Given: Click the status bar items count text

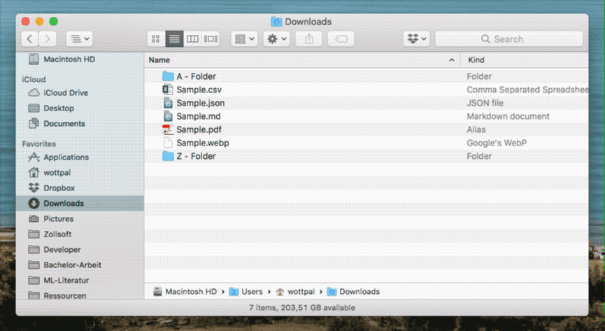Looking at the screenshot, I should [x=302, y=308].
